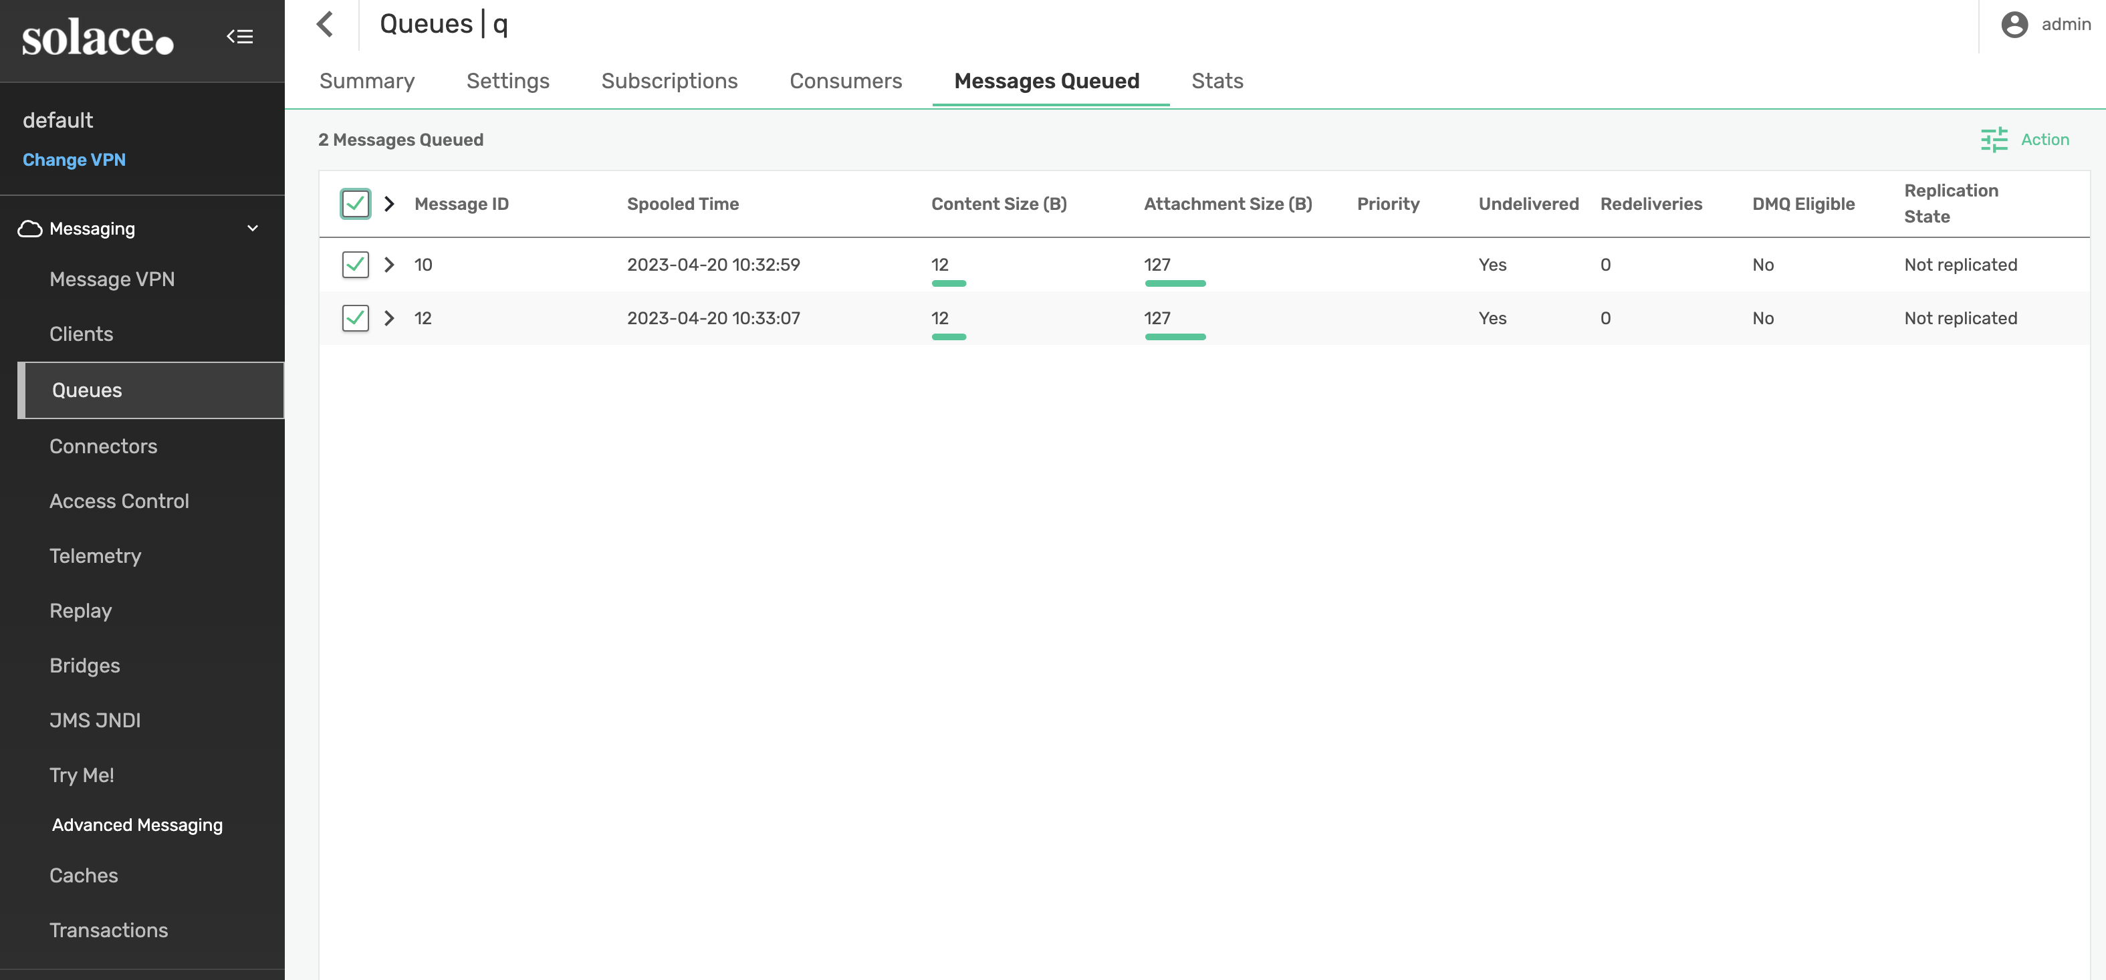Open the Action sliders icon
This screenshot has height=980, width=2106.
[x=1993, y=140]
